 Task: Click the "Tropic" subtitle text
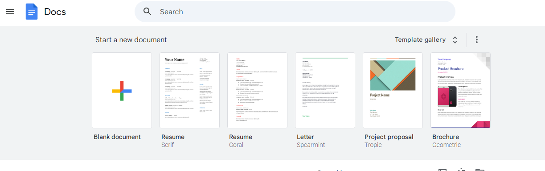[x=373, y=145]
